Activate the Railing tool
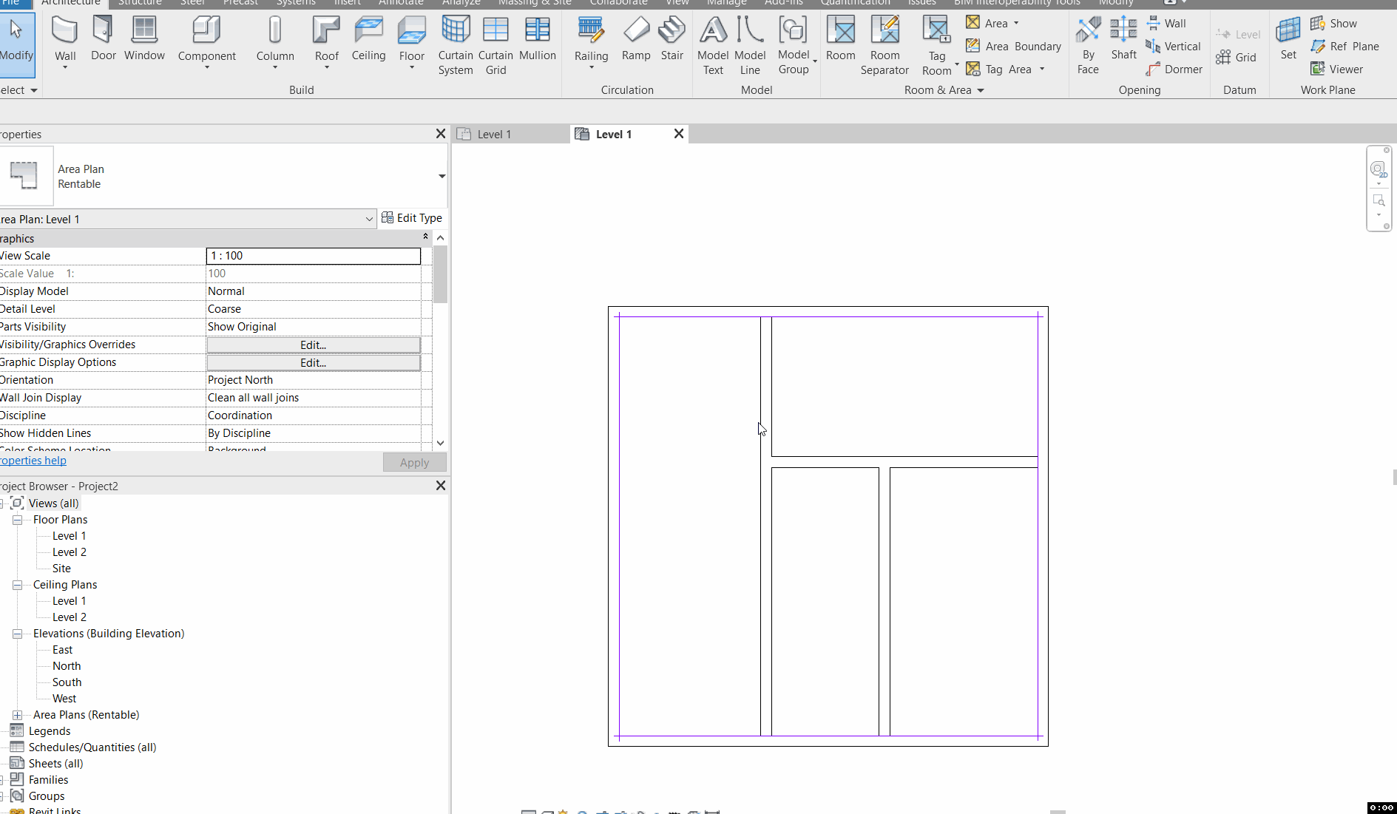 coord(590,37)
